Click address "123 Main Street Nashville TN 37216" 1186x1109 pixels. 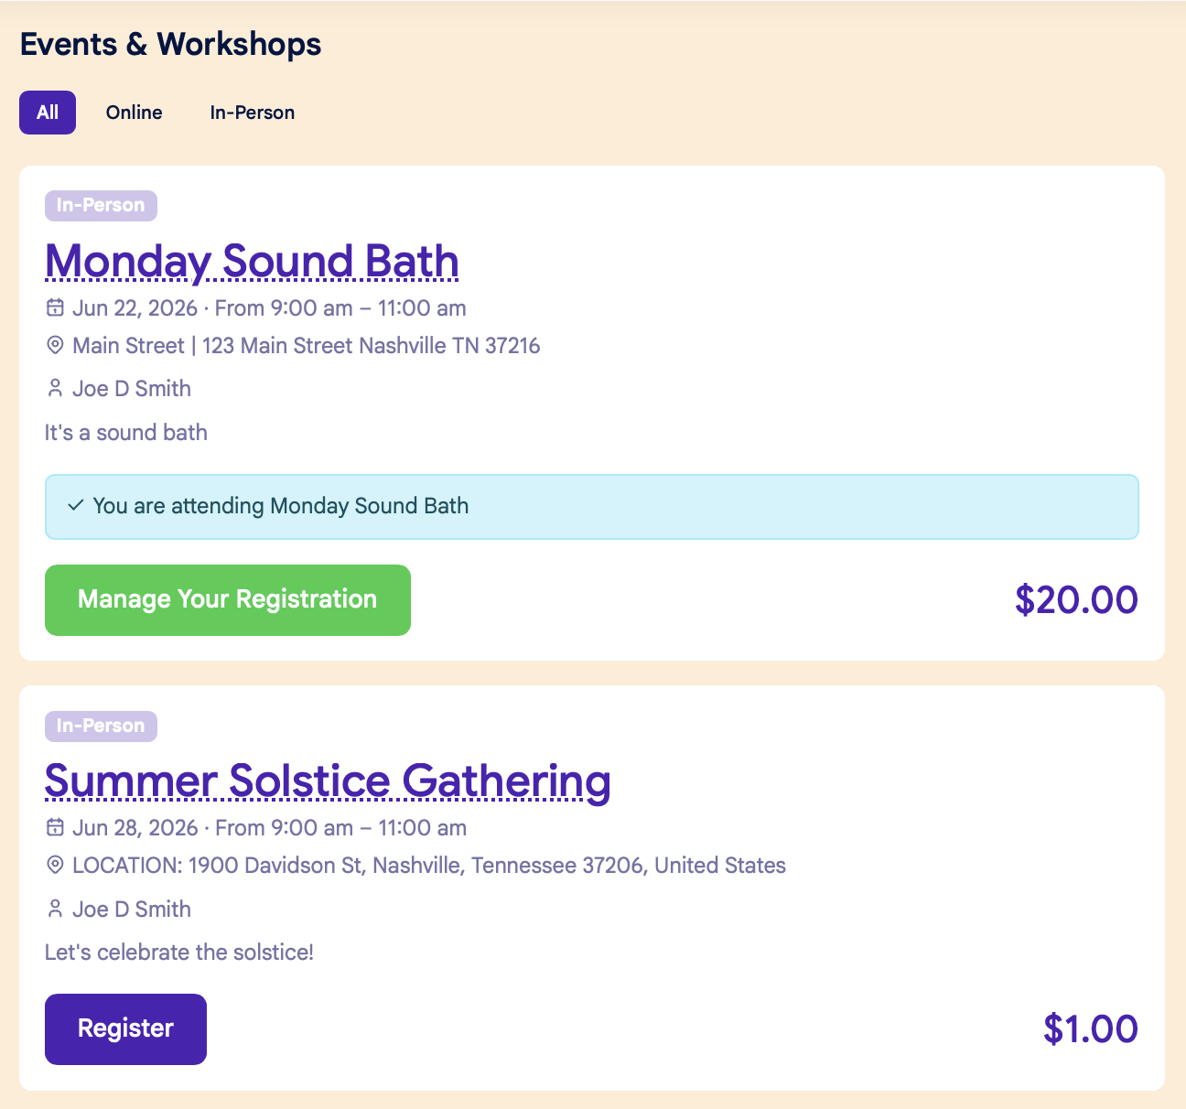coord(372,346)
